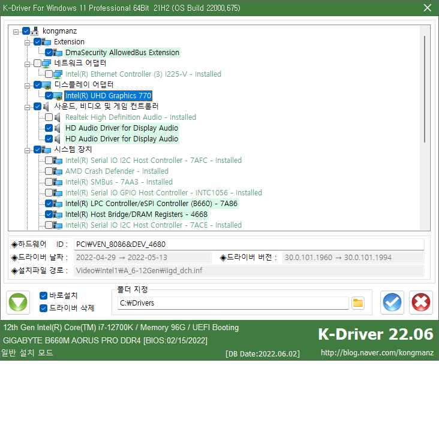Click the DmaSecurity AllowedBus Extension icon

point(58,53)
